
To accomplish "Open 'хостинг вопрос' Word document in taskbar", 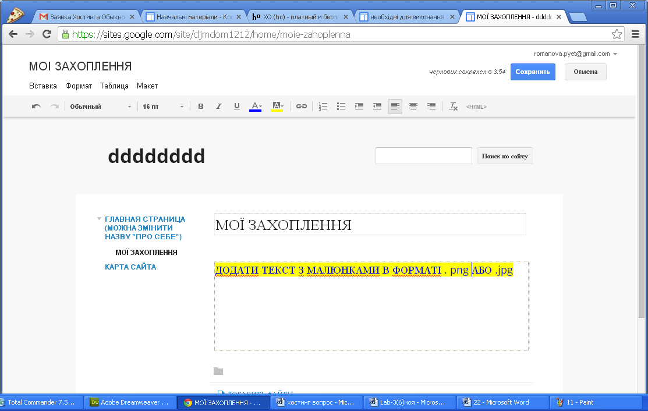I will [316, 402].
